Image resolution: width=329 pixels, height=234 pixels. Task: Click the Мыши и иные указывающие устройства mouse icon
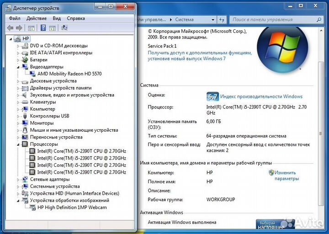25,130
